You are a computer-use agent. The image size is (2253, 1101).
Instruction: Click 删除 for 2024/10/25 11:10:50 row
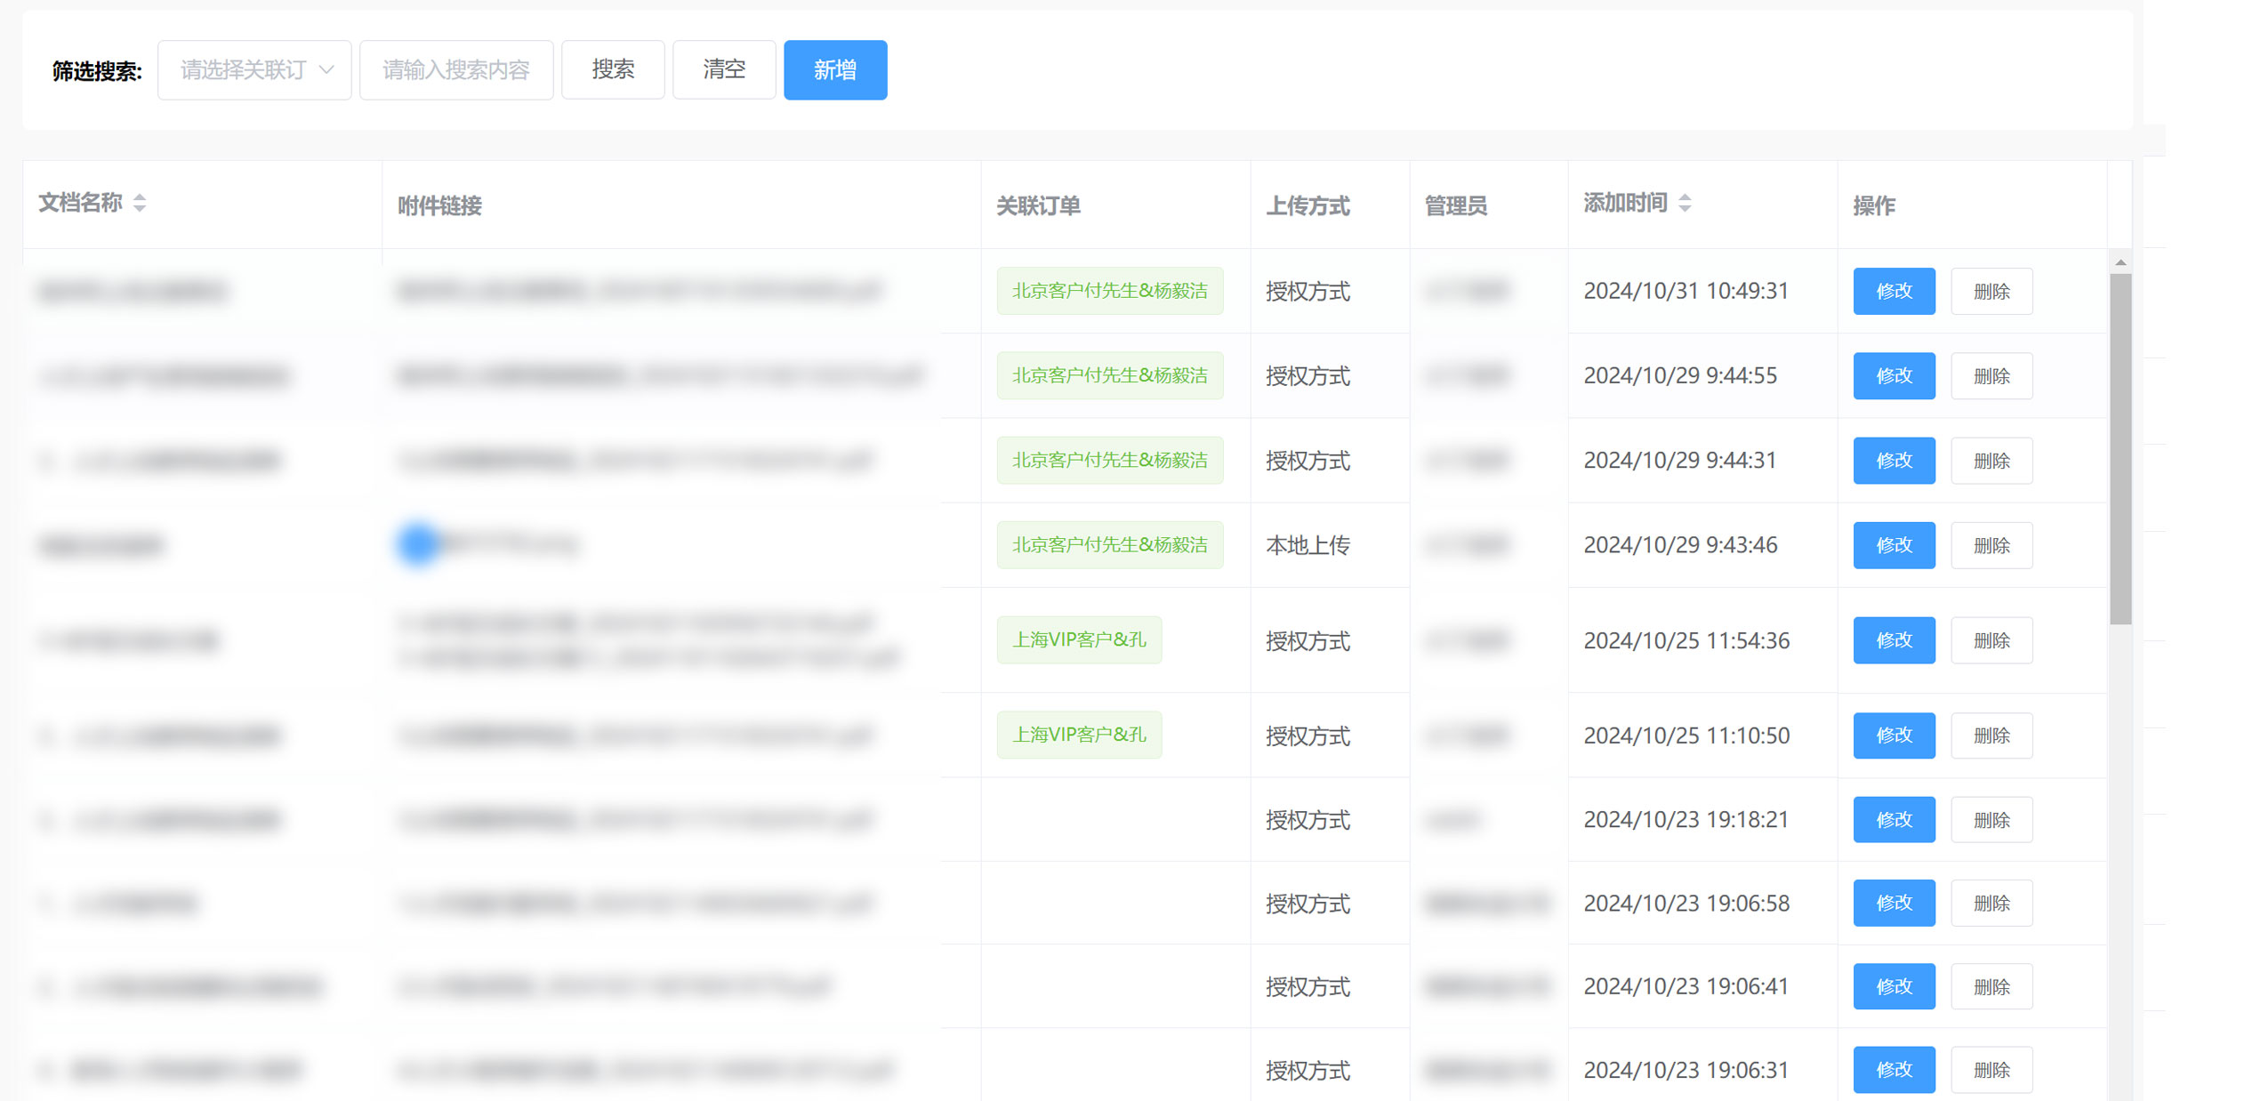coord(1991,735)
